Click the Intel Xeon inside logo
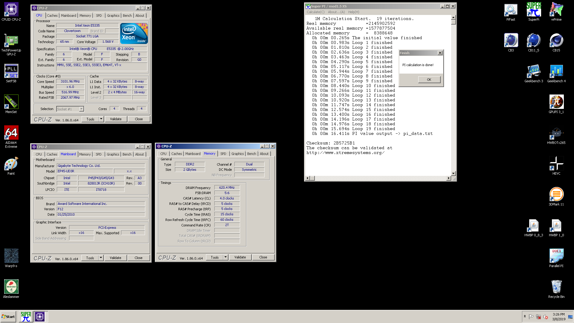This screenshot has height=323, width=574. click(134, 33)
